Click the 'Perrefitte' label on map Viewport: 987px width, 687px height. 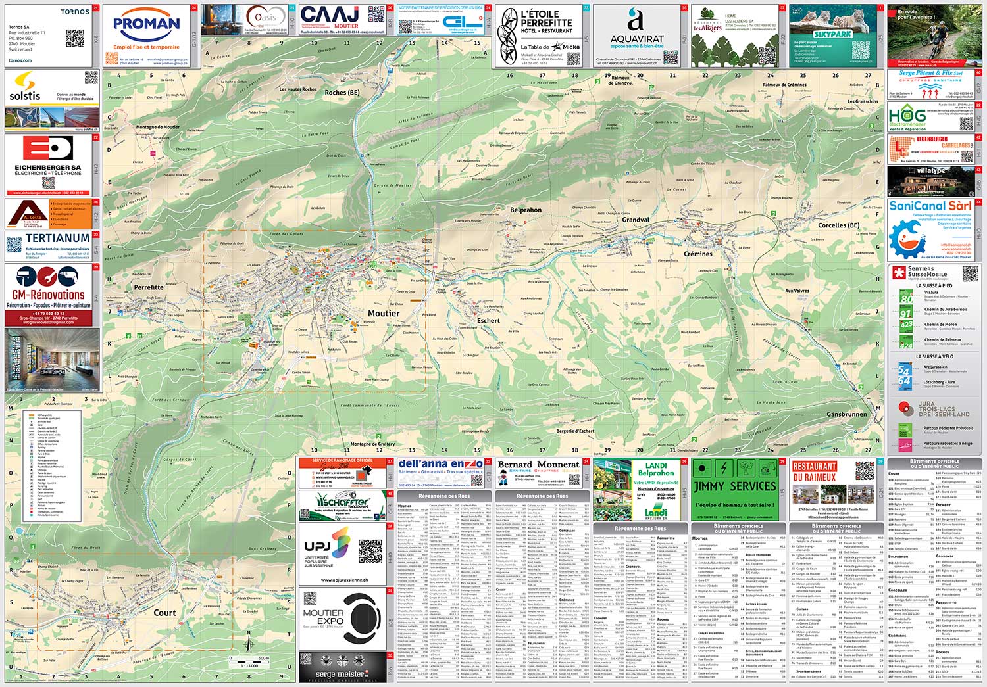149,287
